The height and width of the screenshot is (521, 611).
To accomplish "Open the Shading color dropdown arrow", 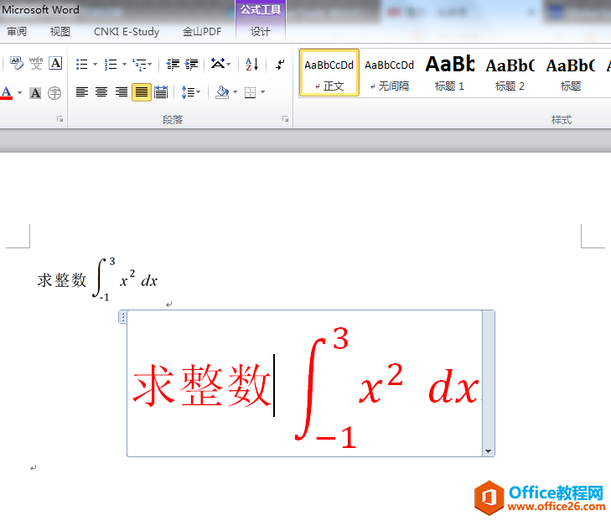I will tap(235, 92).
